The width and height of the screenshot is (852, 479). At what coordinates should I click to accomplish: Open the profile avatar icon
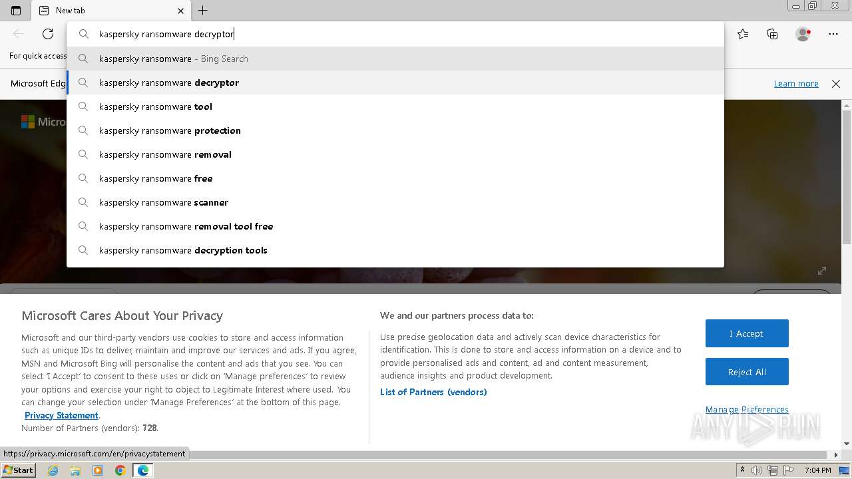[x=803, y=34]
